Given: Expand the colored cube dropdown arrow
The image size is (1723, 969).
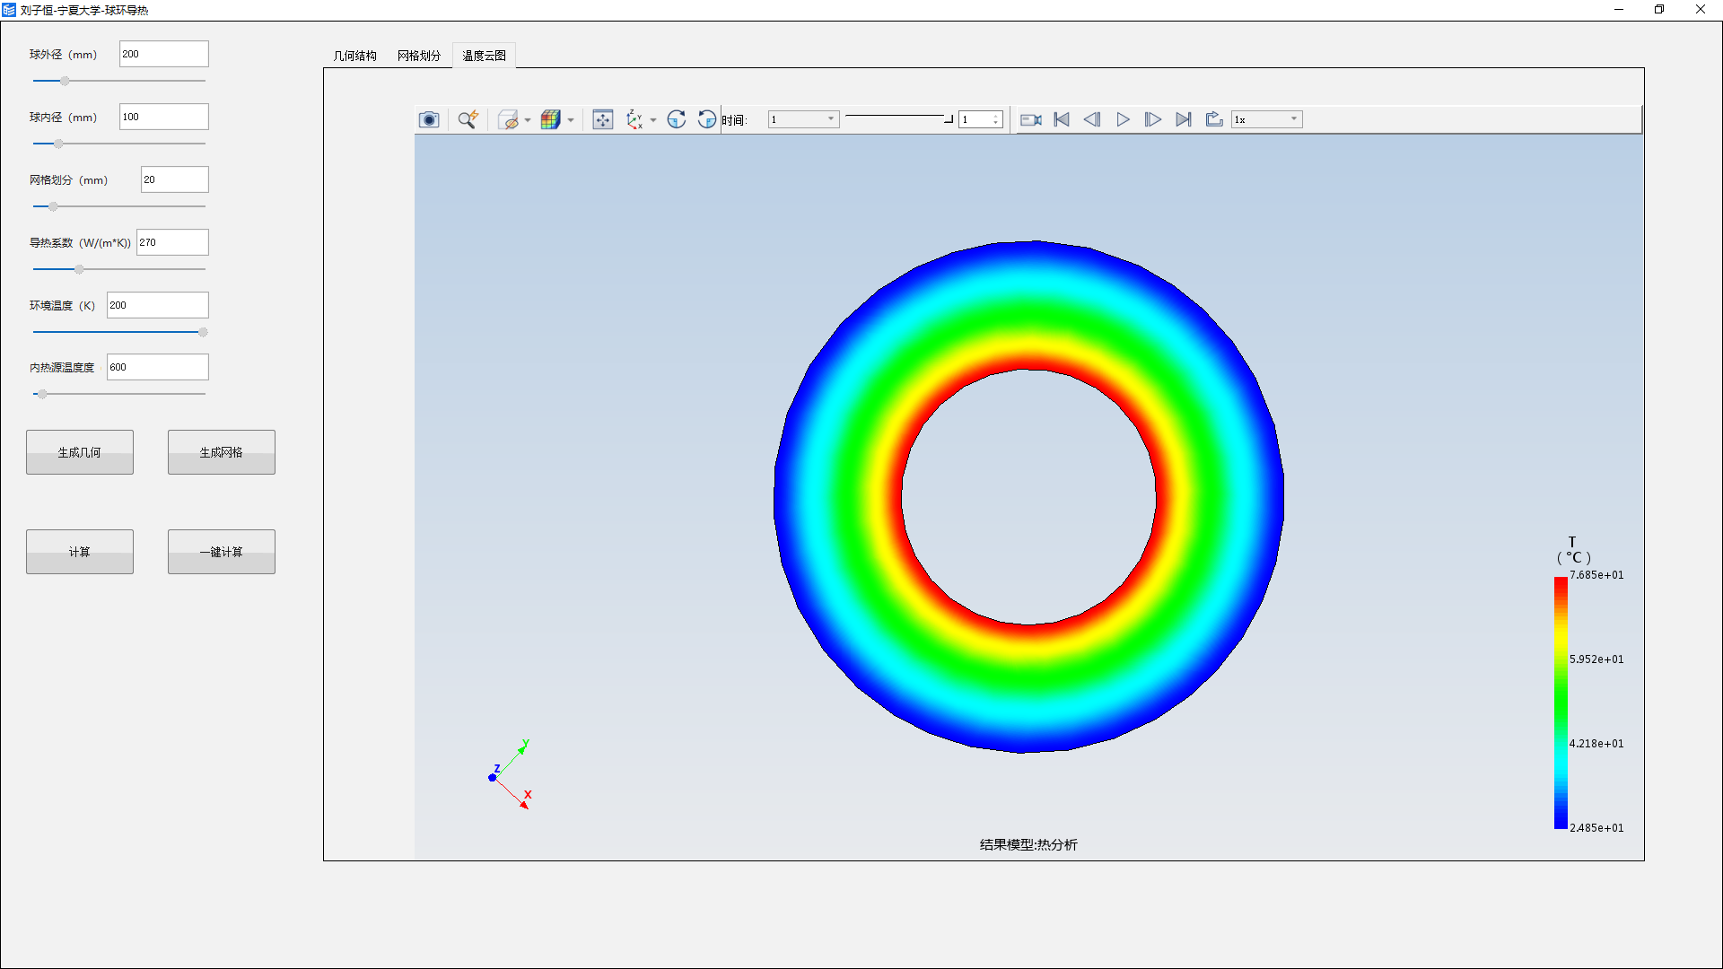Looking at the screenshot, I should click(571, 119).
